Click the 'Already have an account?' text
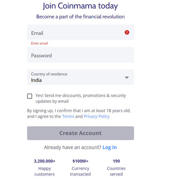171x188 pixels. point(73,147)
